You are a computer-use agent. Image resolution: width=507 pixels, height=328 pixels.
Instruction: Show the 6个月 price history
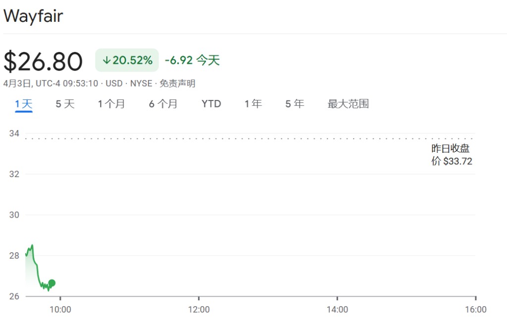click(x=163, y=104)
